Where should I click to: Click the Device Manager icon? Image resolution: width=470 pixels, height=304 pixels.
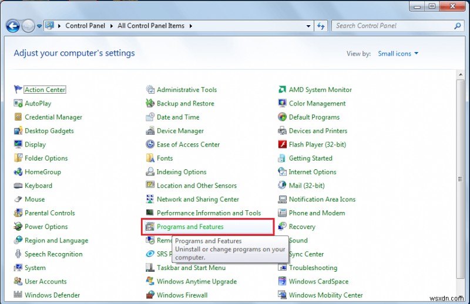[150, 131]
